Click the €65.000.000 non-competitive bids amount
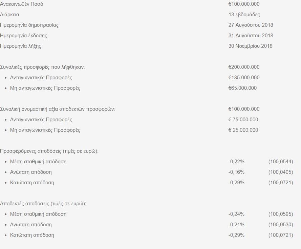 pyautogui.click(x=242, y=88)
